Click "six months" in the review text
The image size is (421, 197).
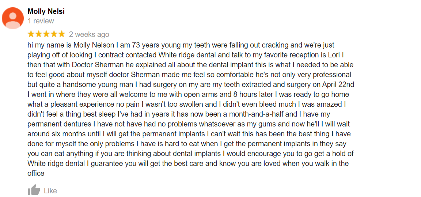[x=70, y=134]
